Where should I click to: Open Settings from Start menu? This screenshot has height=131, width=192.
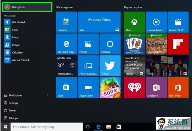(11, 103)
